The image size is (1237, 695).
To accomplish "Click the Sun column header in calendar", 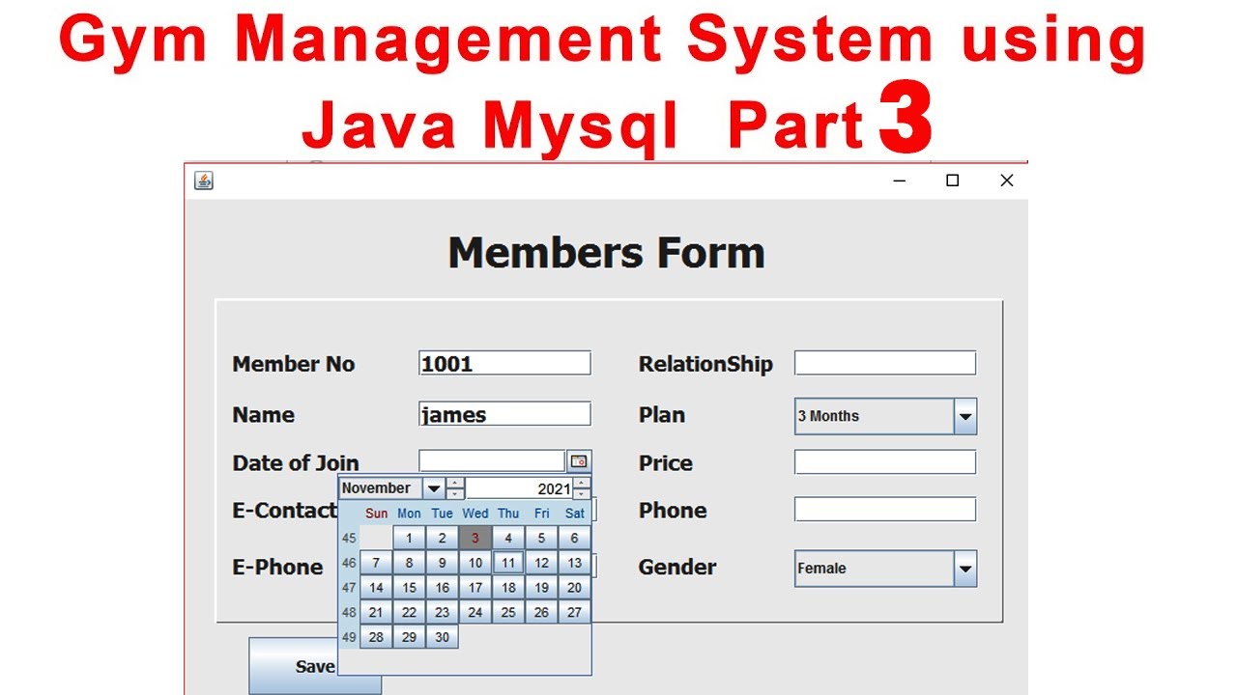I will tap(376, 514).
